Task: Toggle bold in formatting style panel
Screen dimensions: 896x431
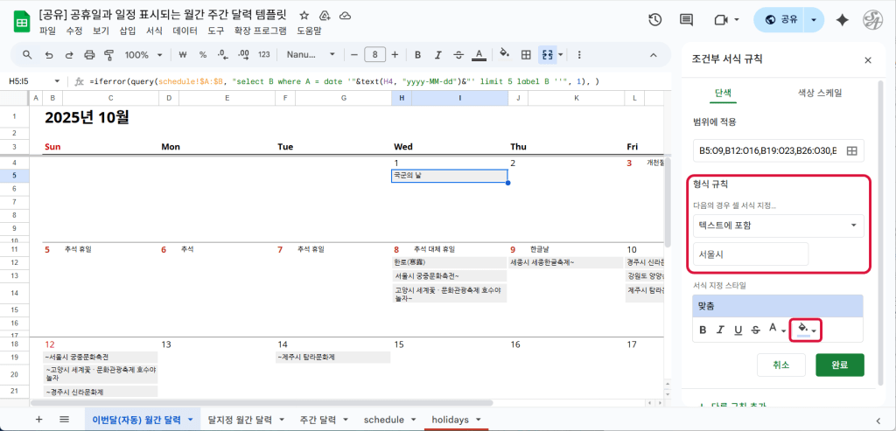Action: click(x=702, y=330)
